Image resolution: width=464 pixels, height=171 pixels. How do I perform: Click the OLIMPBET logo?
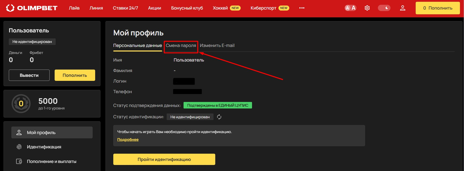point(32,8)
